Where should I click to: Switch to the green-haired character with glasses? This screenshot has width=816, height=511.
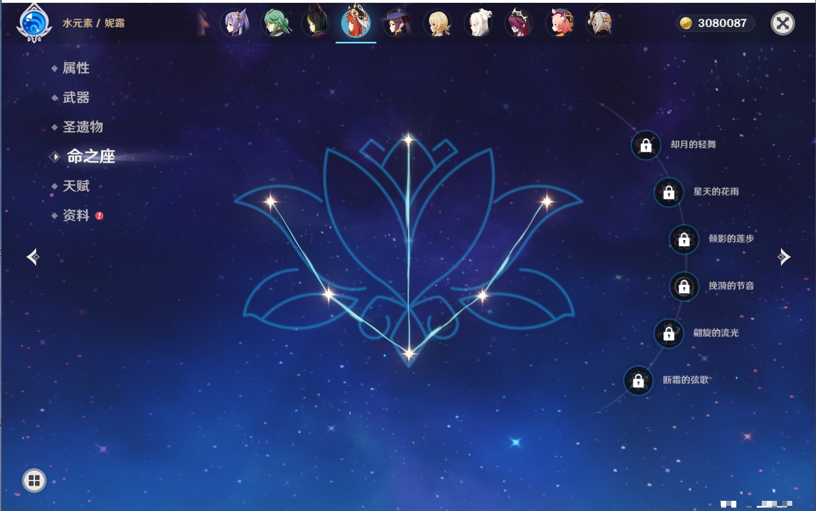pyautogui.click(x=276, y=23)
